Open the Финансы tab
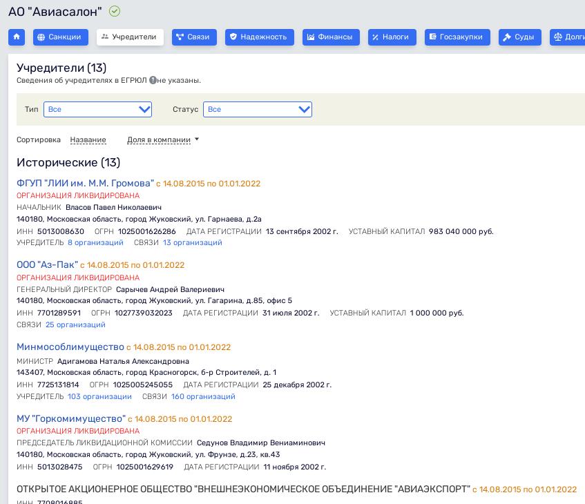 [x=331, y=37]
